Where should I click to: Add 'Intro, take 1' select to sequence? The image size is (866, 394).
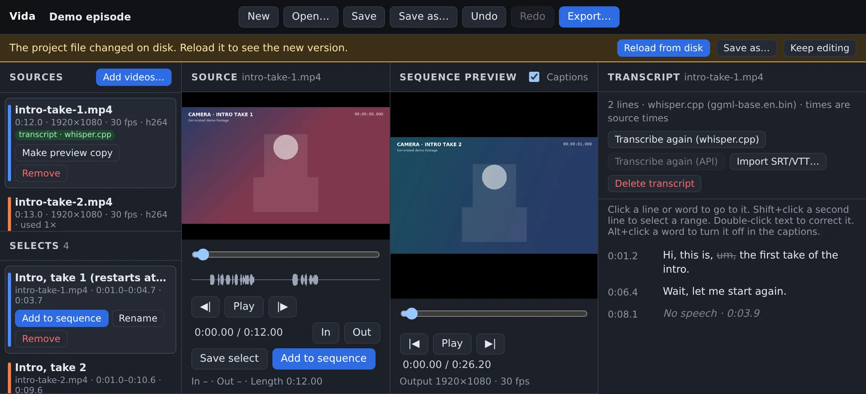(62, 318)
